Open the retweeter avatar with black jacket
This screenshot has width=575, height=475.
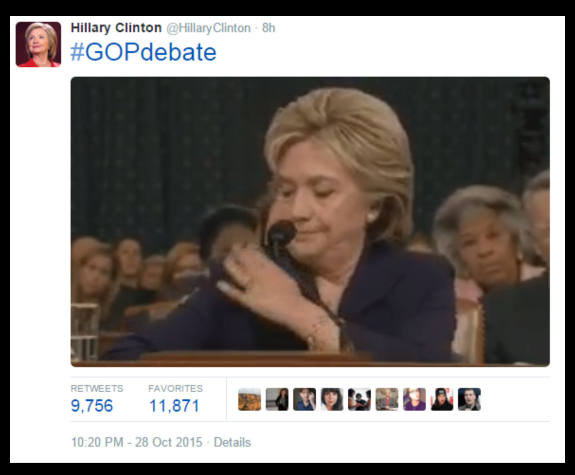(277, 399)
